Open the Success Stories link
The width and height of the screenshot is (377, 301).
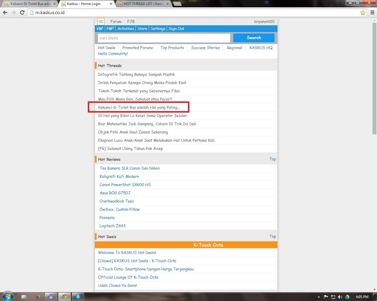point(205,48)
